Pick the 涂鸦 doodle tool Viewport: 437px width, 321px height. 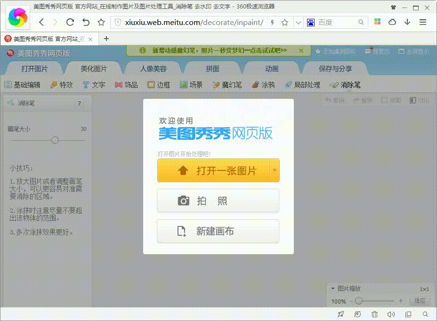[x=263, y=85]
